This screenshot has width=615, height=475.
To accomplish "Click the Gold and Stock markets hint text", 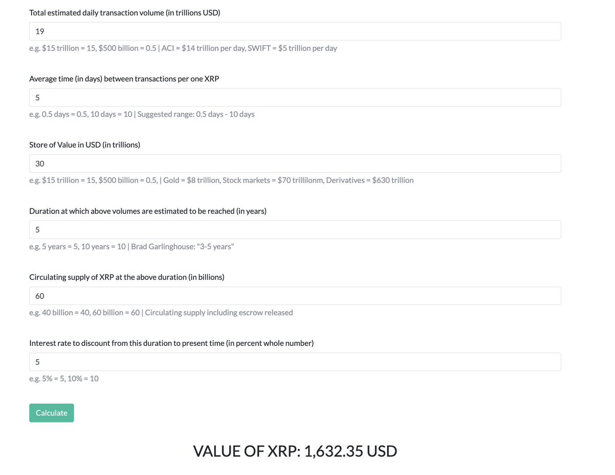I will [288, 180].
